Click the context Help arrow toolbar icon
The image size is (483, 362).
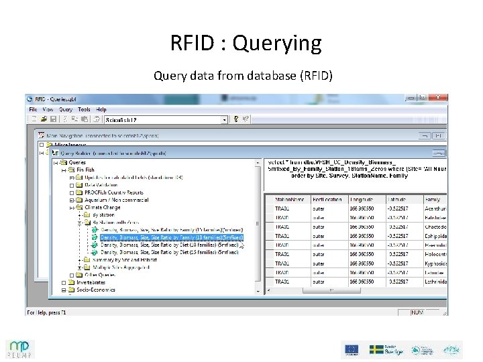tap(246, 119)
